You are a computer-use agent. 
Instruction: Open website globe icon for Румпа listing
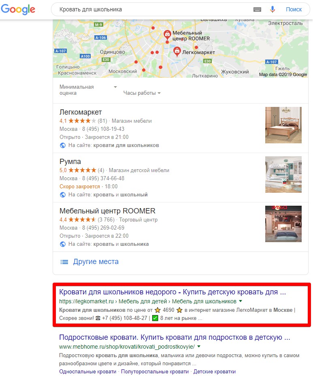[63, 195]
